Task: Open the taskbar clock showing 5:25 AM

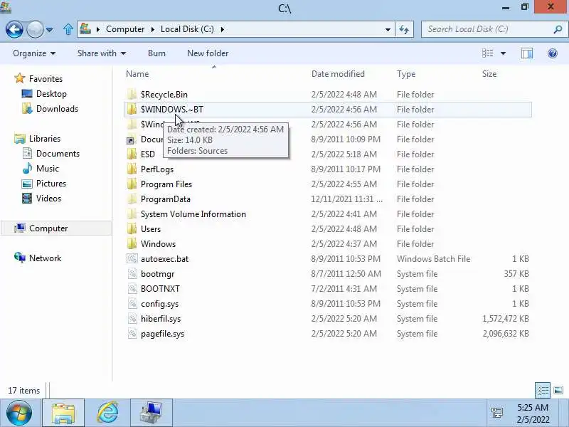Action: click(532, 413)
